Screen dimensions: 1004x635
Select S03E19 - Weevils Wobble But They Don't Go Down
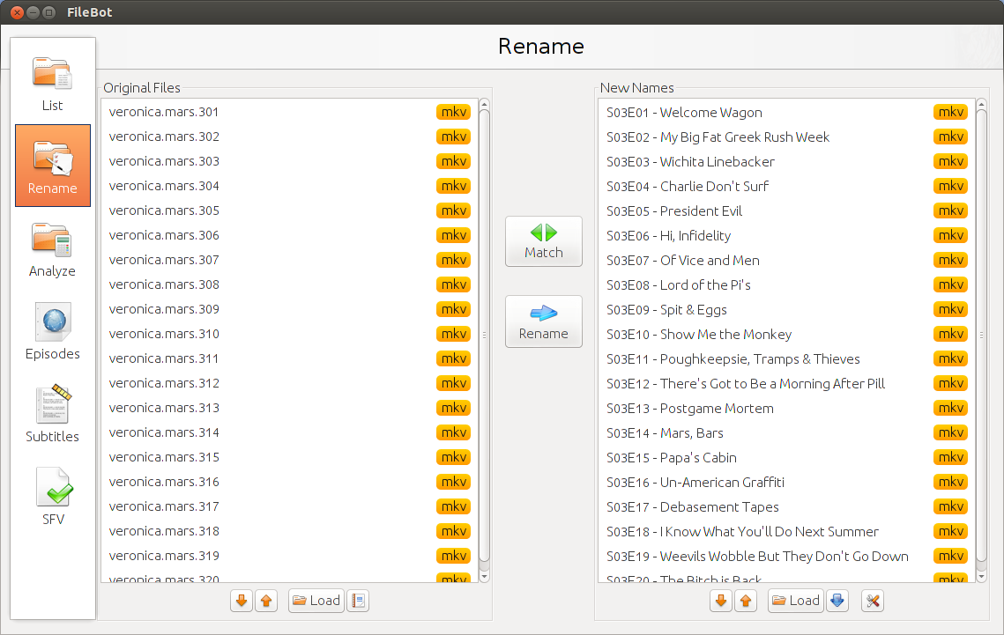pyautogui.click(x=786, y=556)
